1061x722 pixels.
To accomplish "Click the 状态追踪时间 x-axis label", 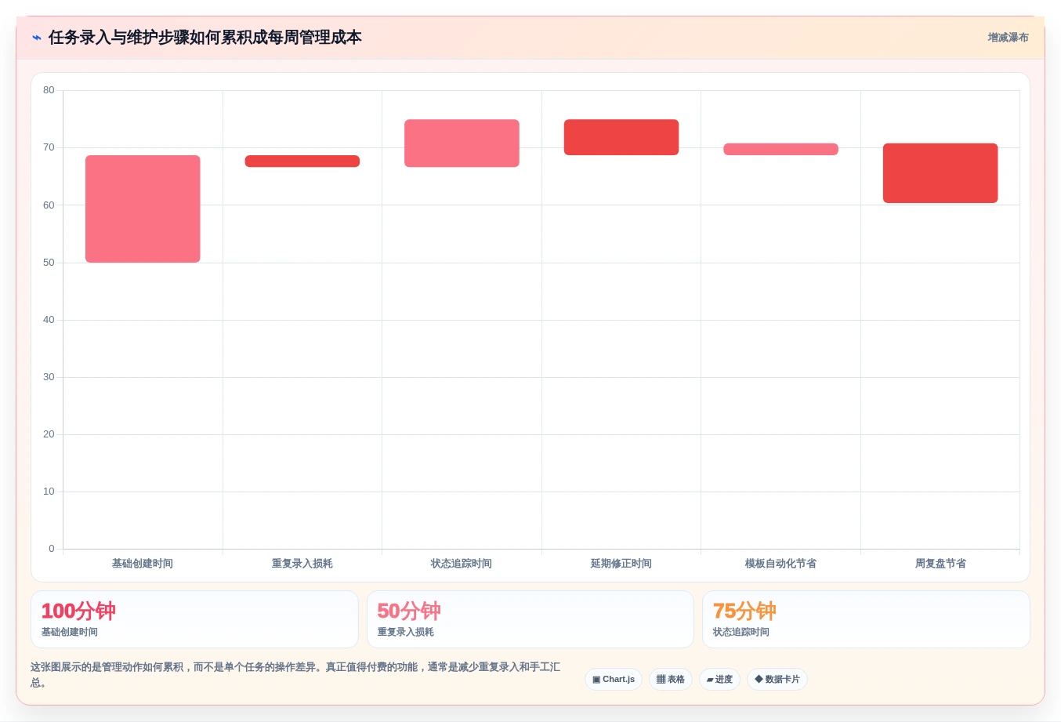I will pos(462,564).
